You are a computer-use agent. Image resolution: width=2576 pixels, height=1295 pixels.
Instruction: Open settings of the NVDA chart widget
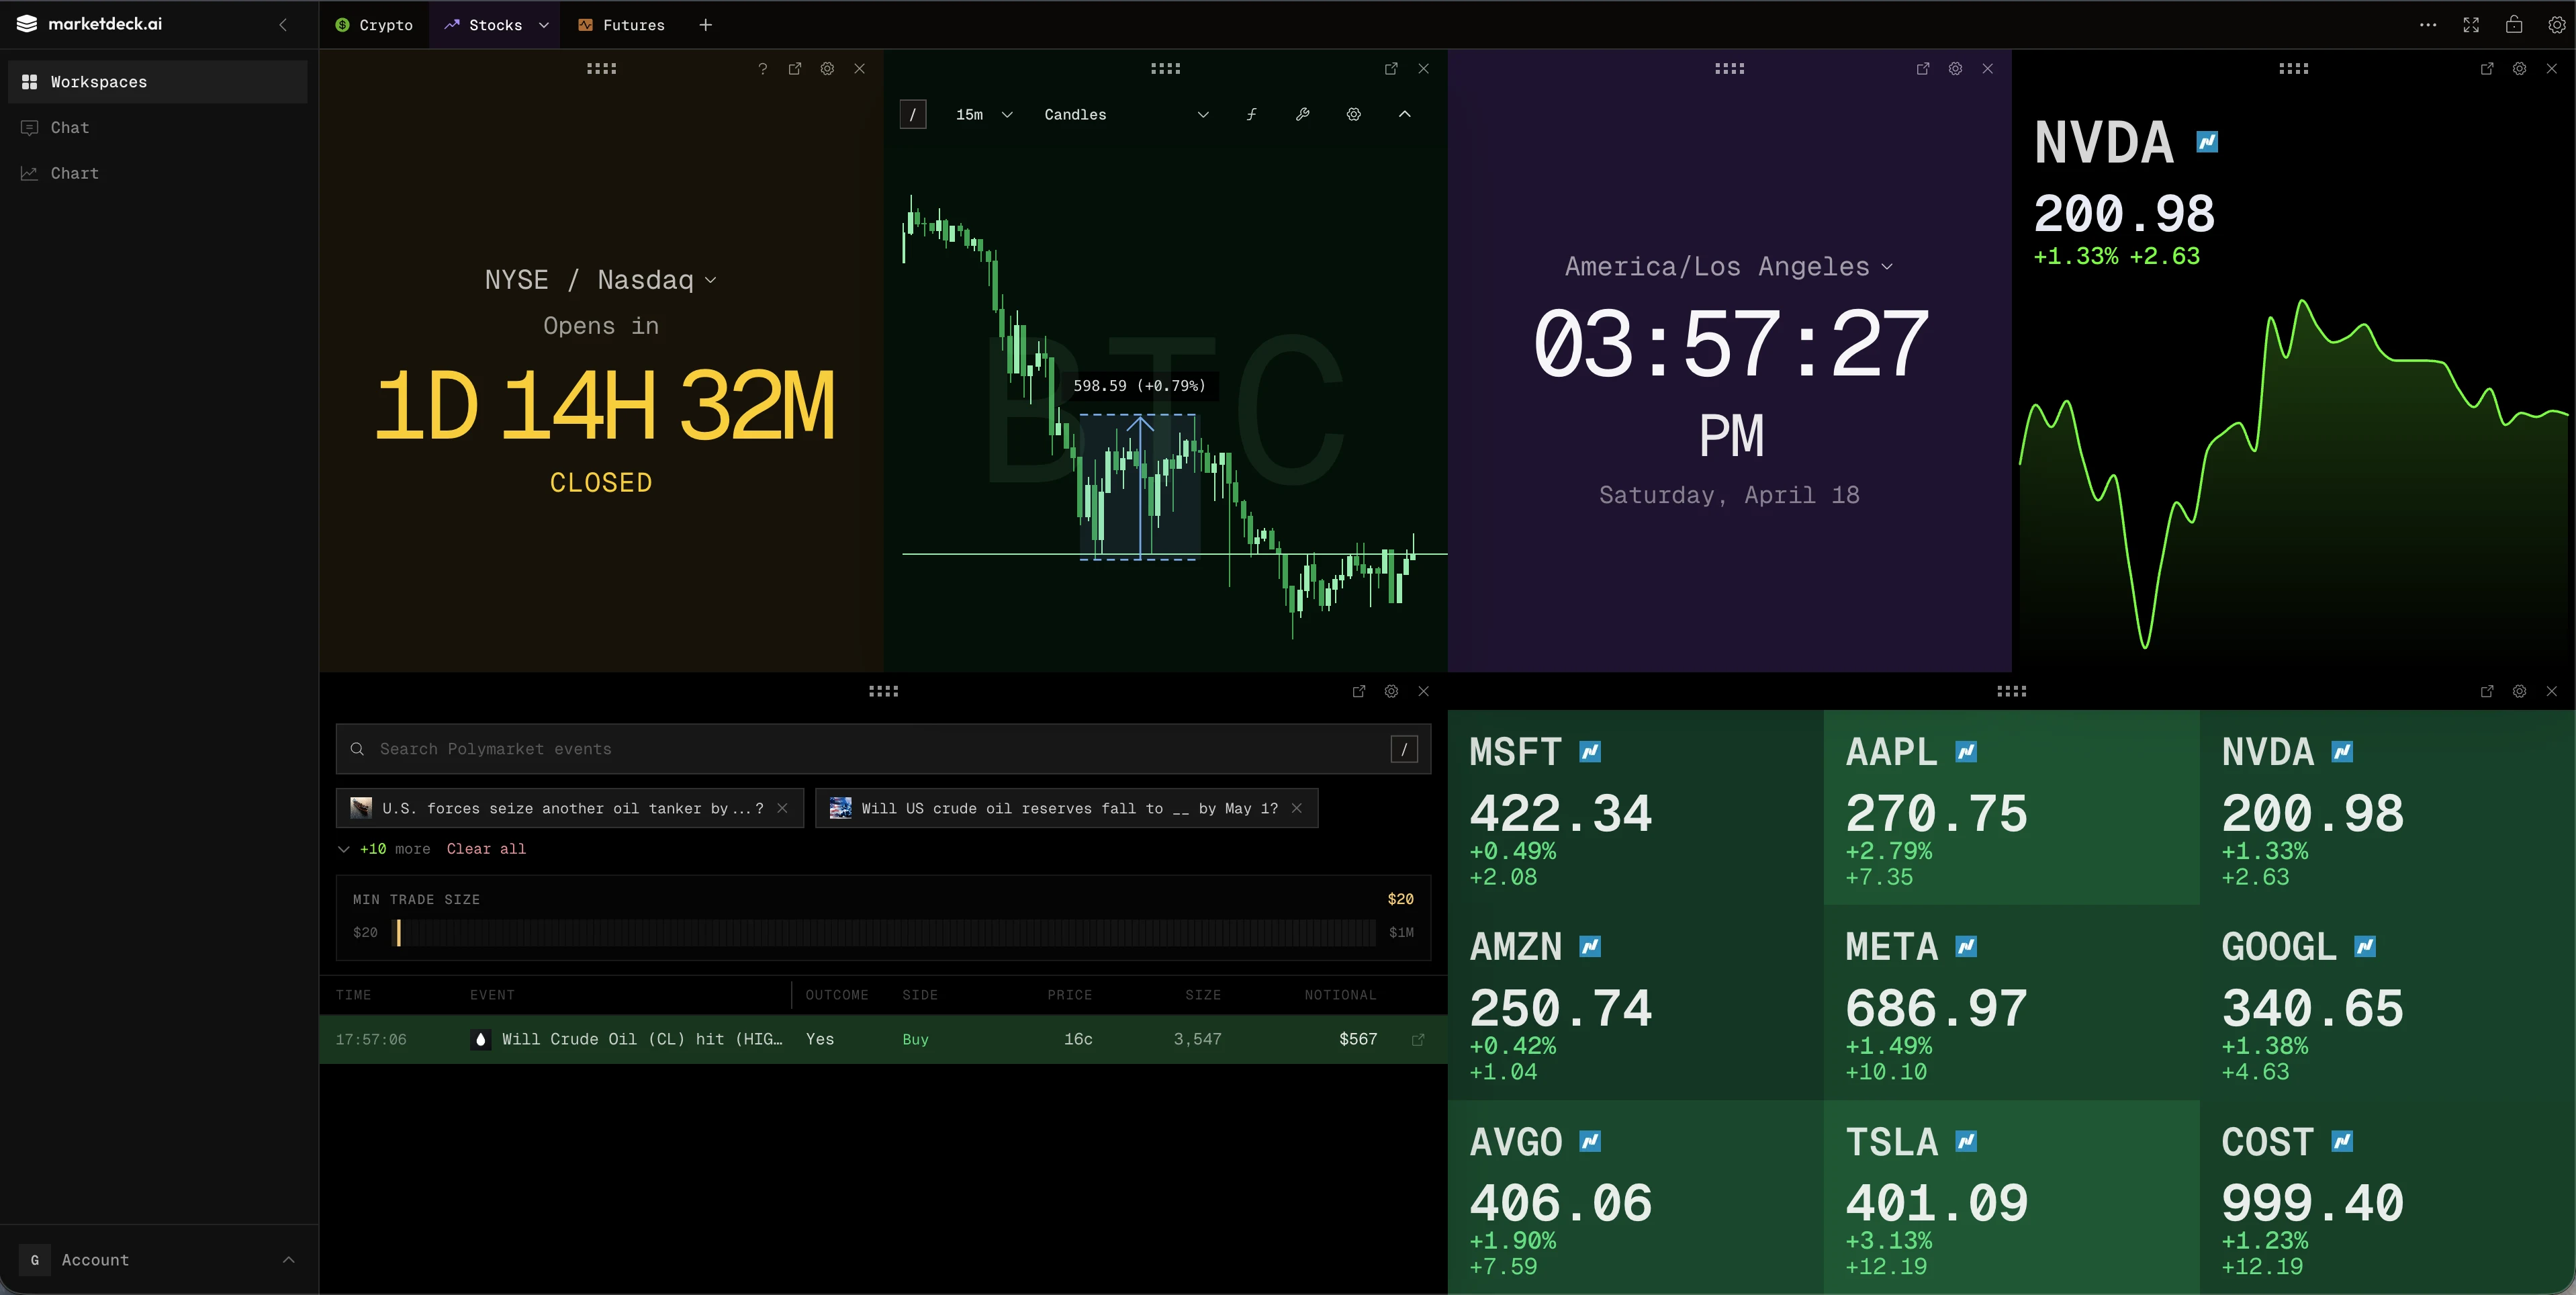click(x=2519, y=69)
